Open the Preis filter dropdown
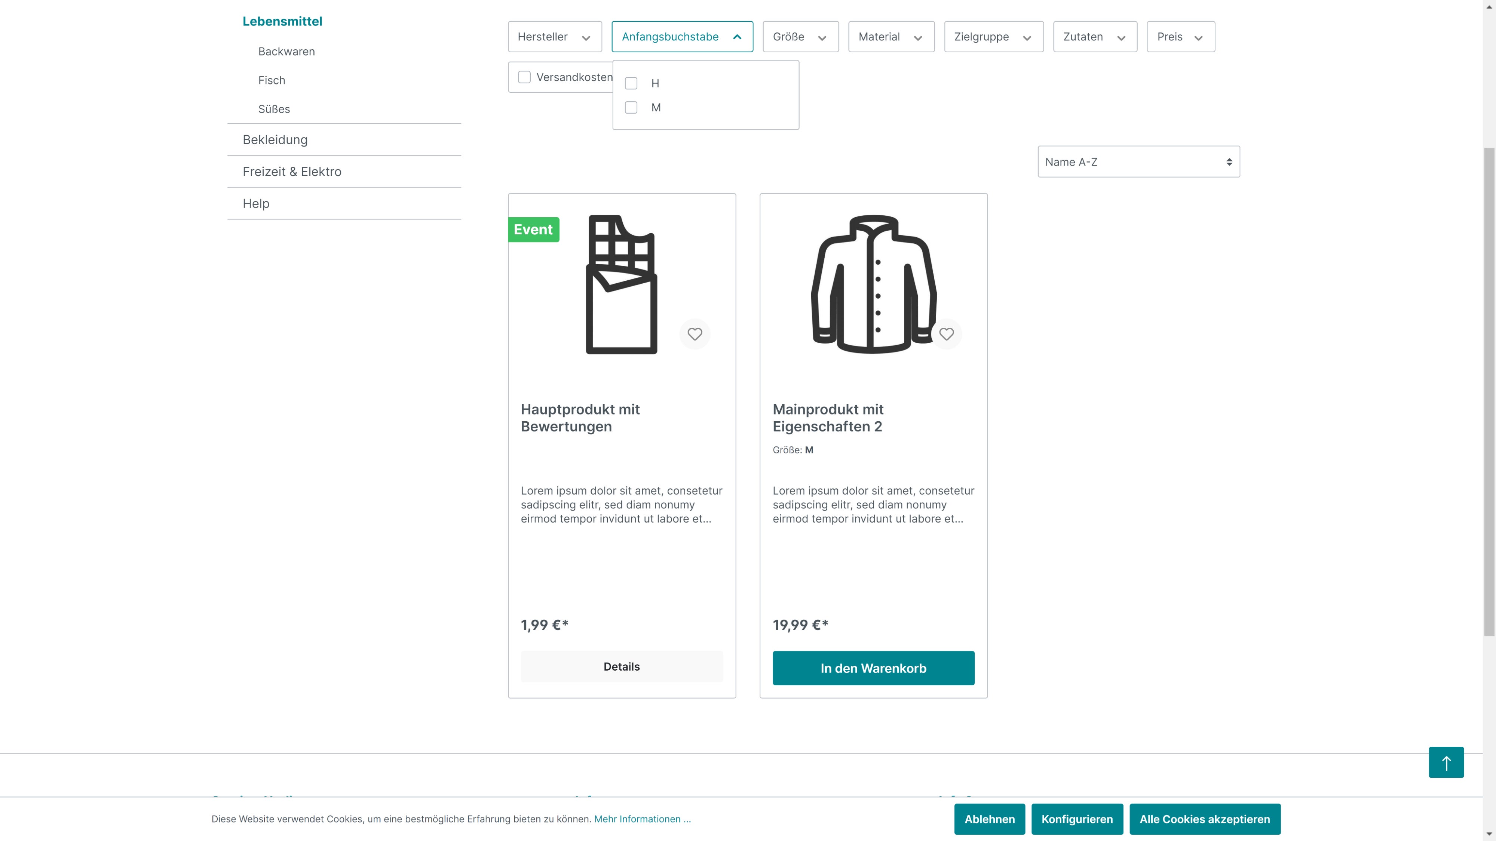1496x841 pixels. 1180,37
